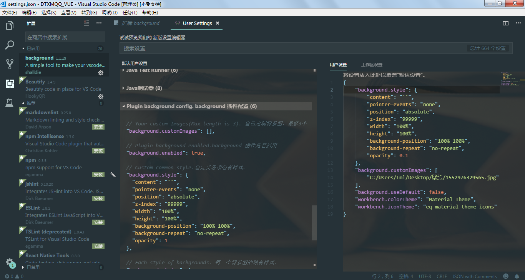The width and height of the screenshot is (525, 280).
Task: Open the Search view in the activity bar
Action: [x=10, y=45]
